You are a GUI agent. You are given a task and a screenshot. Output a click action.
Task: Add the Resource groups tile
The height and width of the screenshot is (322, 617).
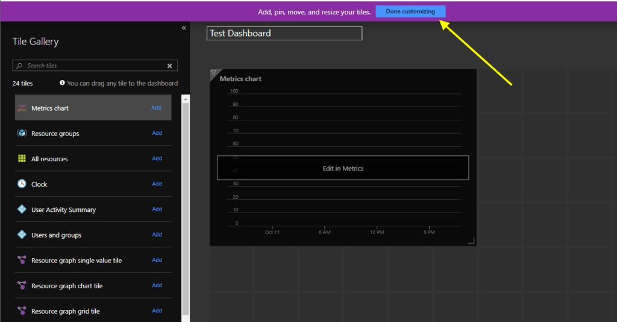point(157,133)
